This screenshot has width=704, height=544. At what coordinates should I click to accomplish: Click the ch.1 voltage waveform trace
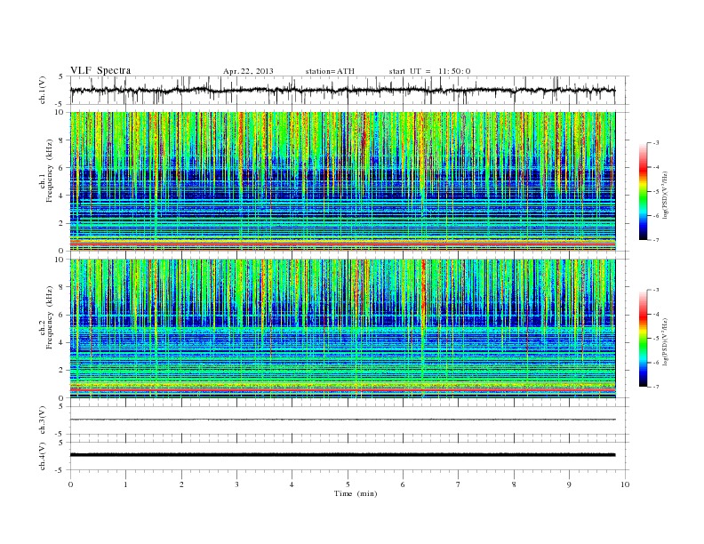point(342,90)
